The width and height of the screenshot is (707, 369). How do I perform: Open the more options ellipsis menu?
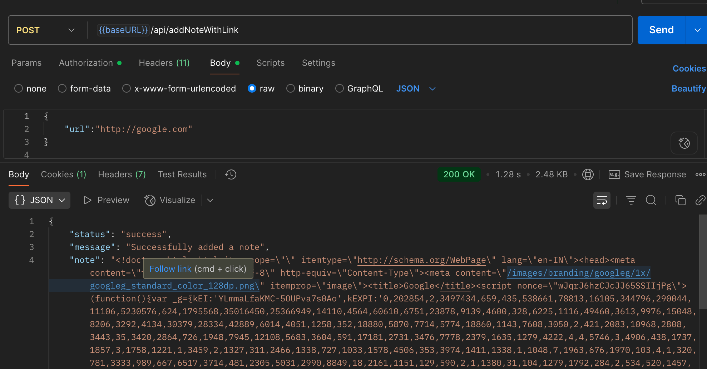[x=700, y=174]
